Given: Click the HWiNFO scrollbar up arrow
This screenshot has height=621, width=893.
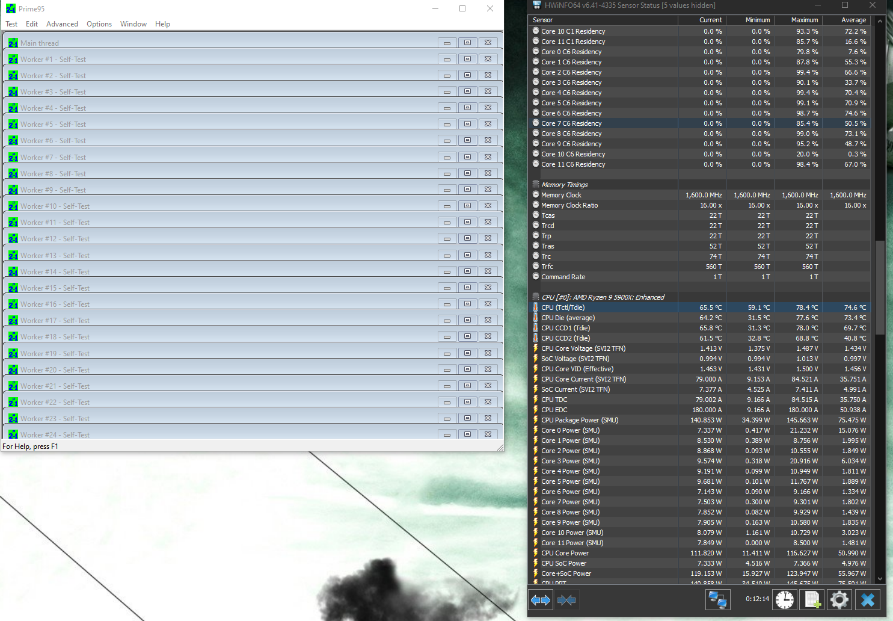Looking at the screenshot, I should coord(880,20).
